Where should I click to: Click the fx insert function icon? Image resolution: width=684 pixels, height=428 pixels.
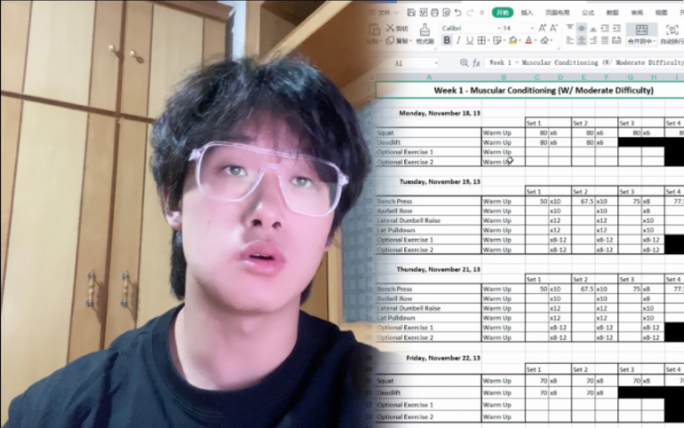(x=476, y=63)
